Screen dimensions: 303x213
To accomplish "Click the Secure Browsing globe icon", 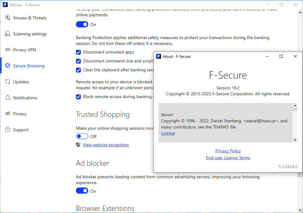I will point(8,66).
